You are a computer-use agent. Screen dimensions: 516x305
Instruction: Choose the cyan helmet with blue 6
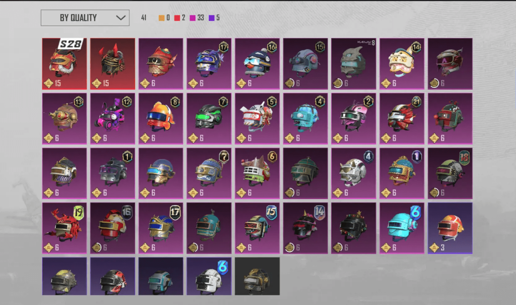(402, 228)
